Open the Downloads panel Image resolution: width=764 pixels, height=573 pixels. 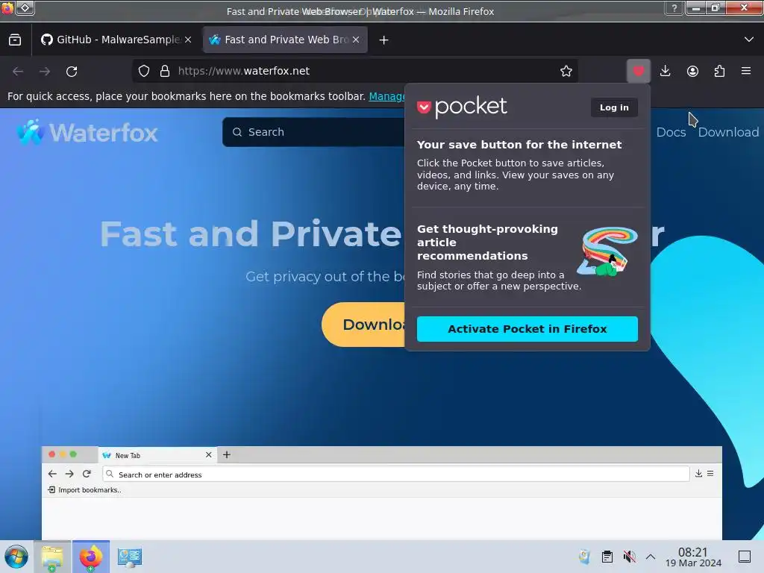tap(665, 71)
